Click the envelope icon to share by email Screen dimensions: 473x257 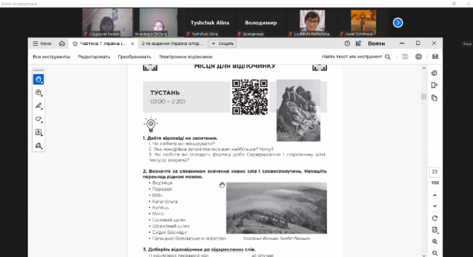tap(435, 57)
